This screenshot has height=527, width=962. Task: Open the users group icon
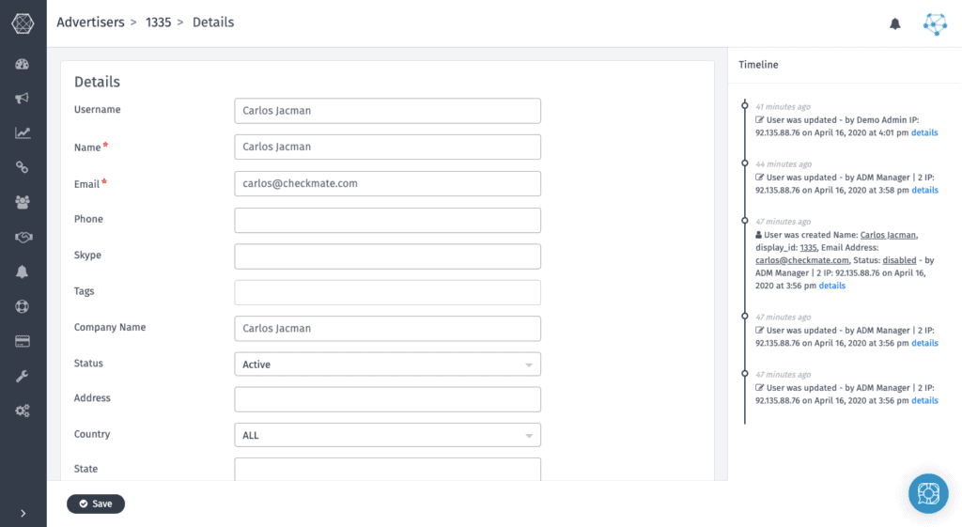23,202
